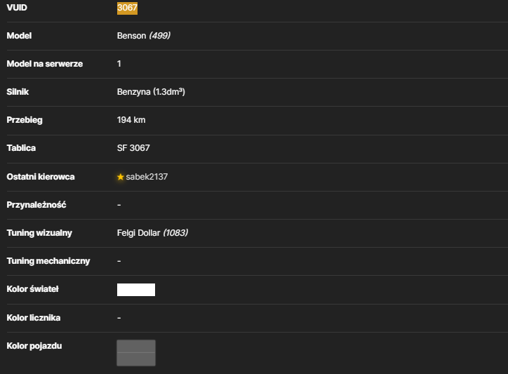Click the gold star icon beside sabek2137
Image resolution: width=508 pixels, height=374 pixels.
tap(121, 177)
